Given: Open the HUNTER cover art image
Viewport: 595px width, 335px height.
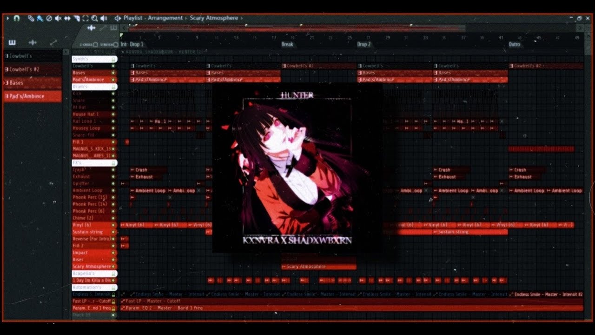Looking at the screenshot, I should tap(297, 168).
